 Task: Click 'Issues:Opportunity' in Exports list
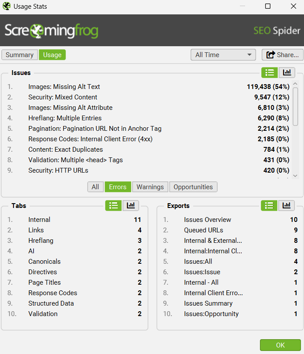212,314
